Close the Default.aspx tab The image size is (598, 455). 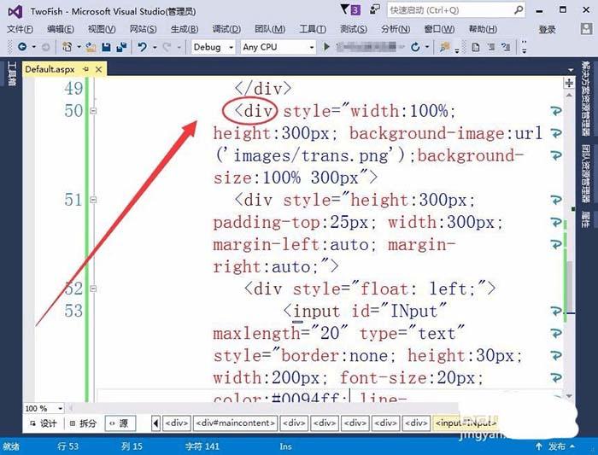(x=98, y=69)
